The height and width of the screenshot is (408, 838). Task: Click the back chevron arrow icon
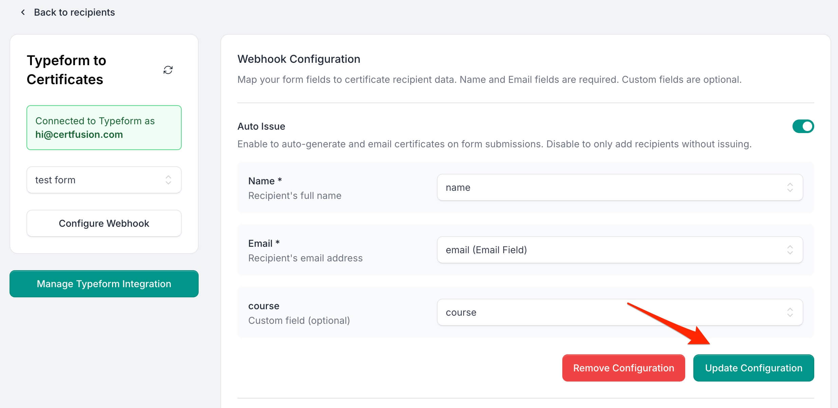23,13
